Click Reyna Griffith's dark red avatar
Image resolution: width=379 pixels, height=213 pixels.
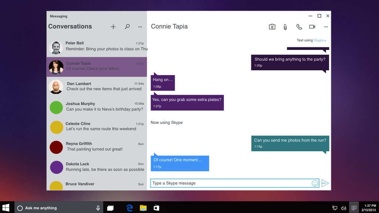click(56, 147)
